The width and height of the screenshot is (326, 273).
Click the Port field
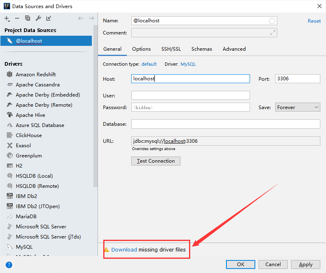click(x=298, y=79)
